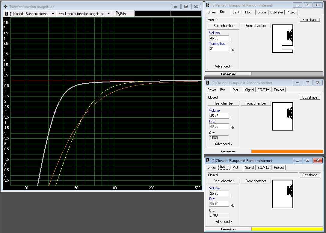The image size is (326, 233).
Task: Open the Project tab in the Vented window
Action: pos(291,12)
